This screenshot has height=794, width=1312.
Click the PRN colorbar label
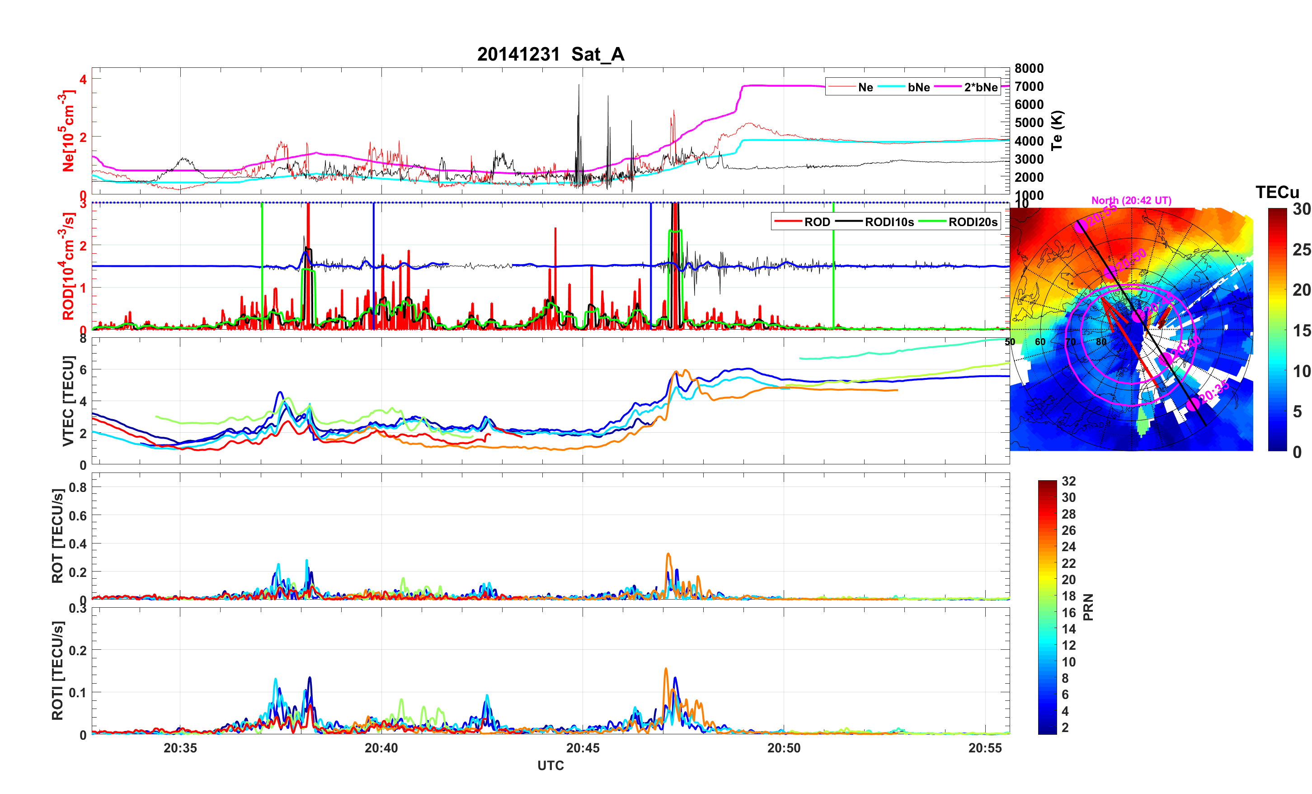1088,607
